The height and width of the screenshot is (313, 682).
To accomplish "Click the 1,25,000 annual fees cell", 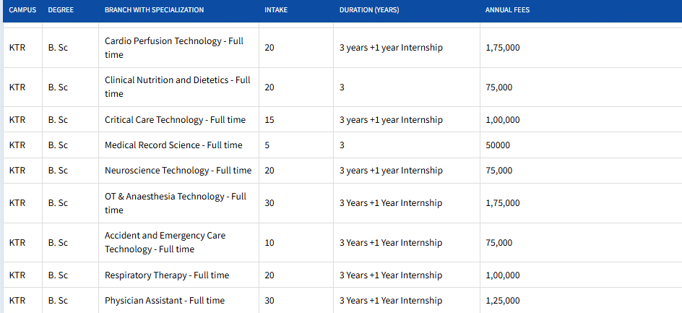I will (x=503, y=301).
